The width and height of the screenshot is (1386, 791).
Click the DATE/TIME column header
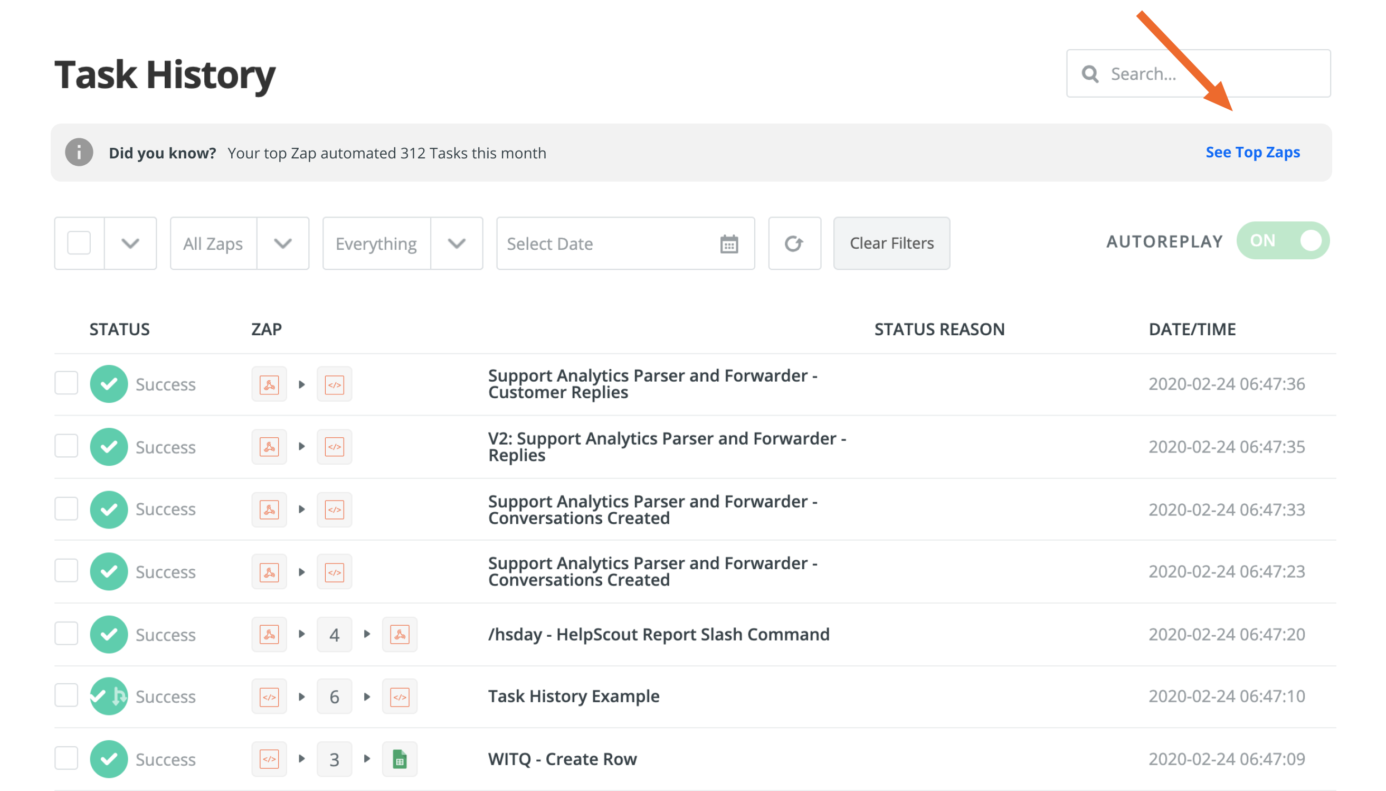(x=1192, y=329)
